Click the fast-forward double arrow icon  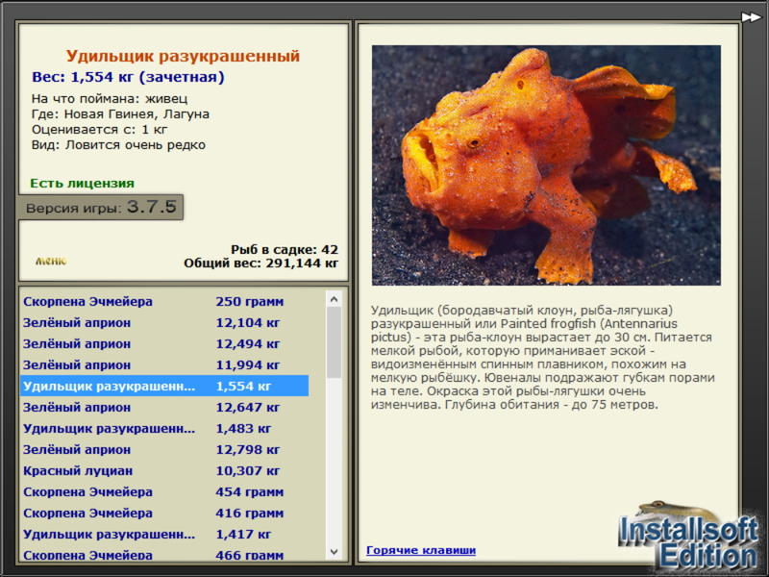coord(751,17)
